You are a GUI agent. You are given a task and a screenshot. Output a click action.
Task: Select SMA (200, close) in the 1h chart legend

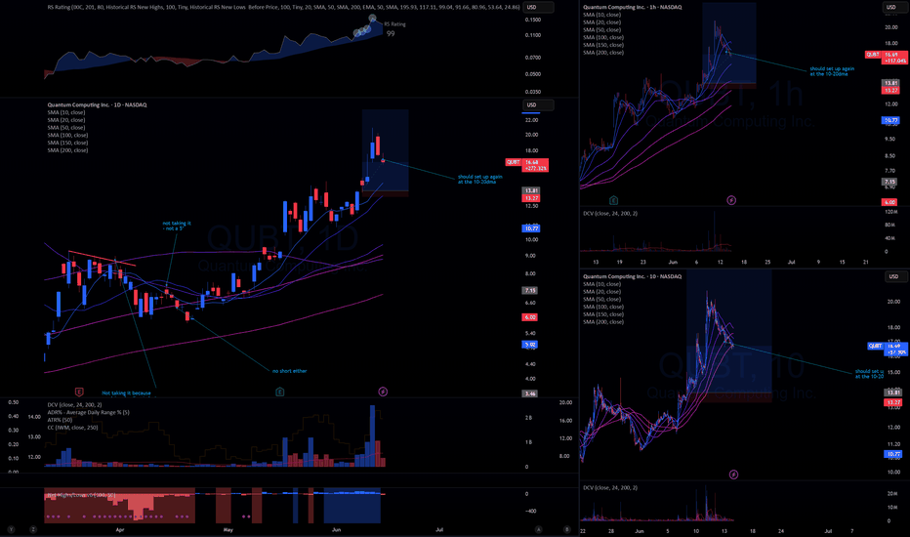click(x=603, y=53)
